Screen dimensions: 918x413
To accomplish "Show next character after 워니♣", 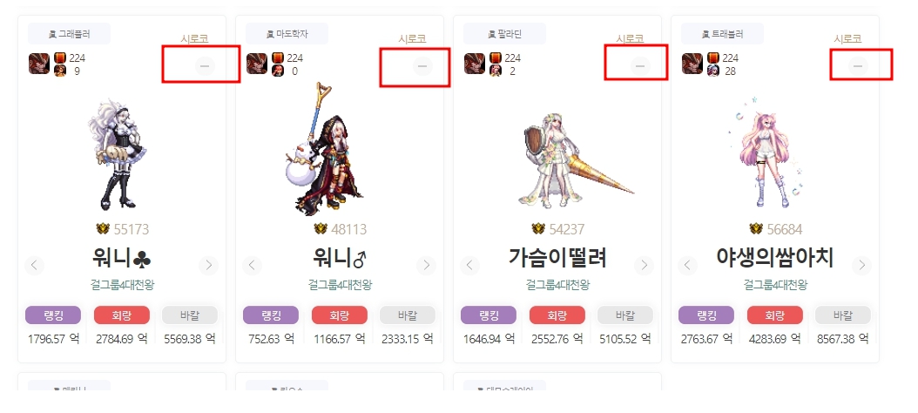I will (x=208, y=266).
